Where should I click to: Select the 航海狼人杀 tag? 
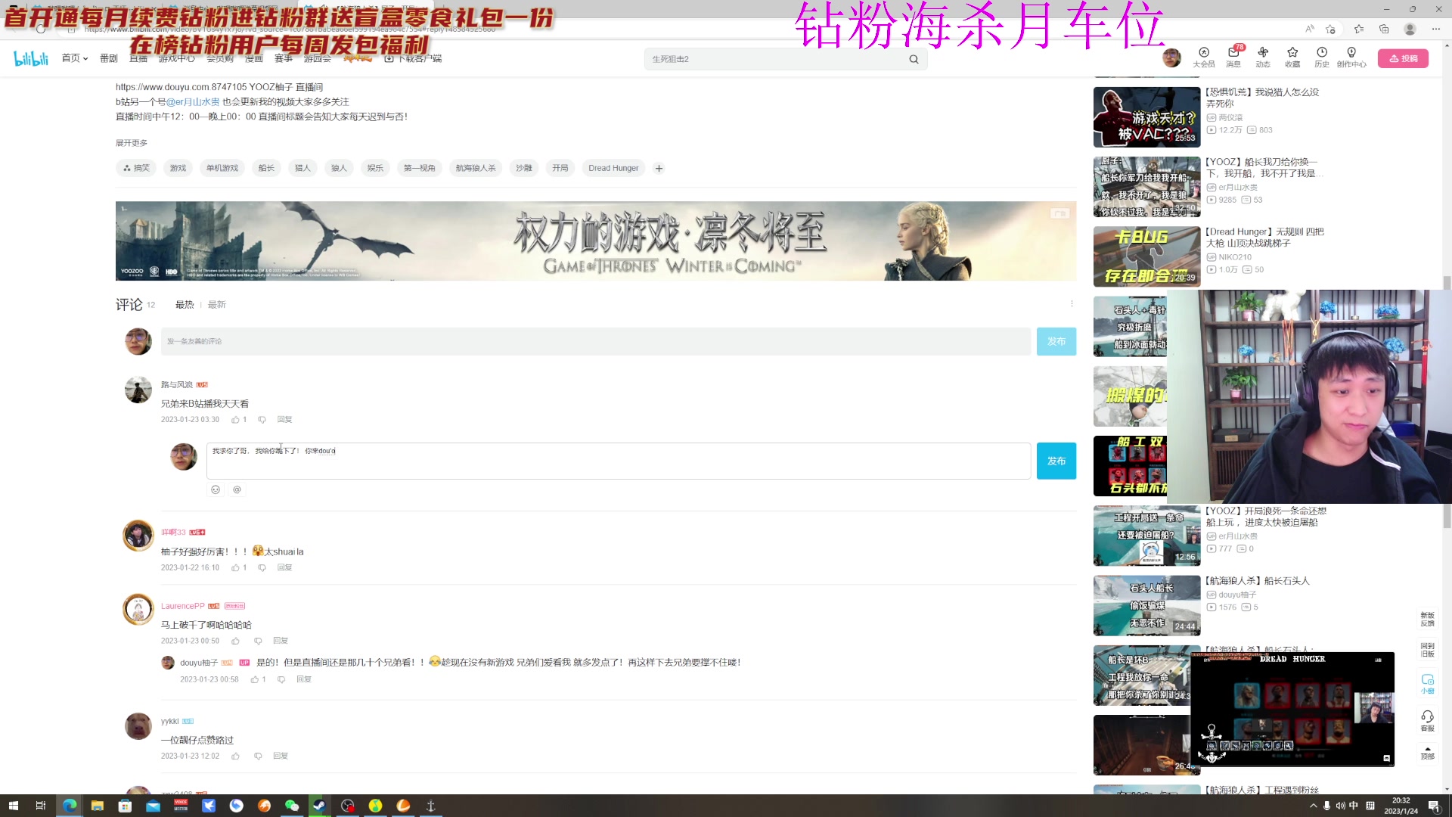[476, 168]
